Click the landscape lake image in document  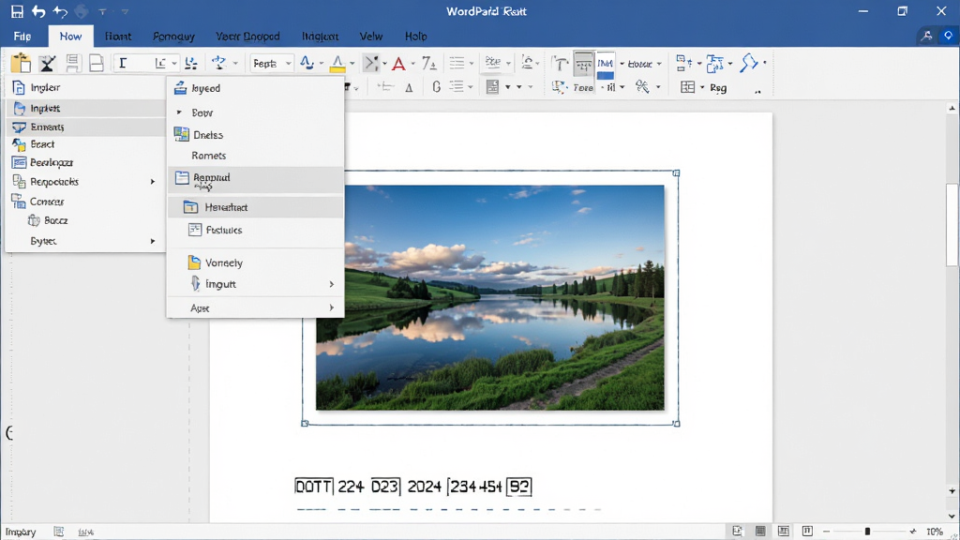pos(489,297)
